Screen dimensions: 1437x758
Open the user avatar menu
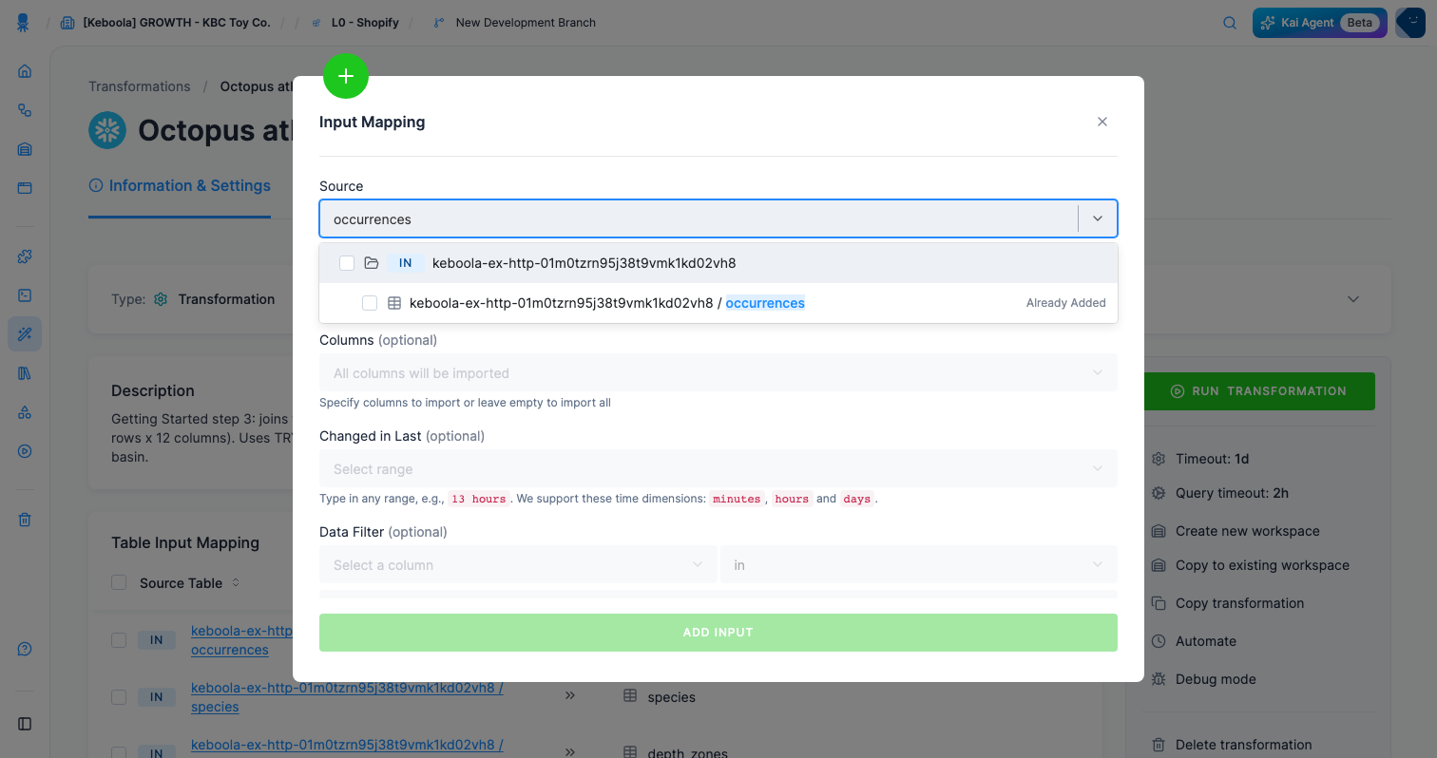[1409, 23]
